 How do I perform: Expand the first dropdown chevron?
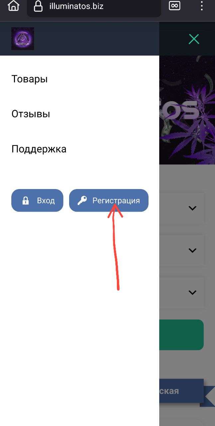click(x=192, y=208)
